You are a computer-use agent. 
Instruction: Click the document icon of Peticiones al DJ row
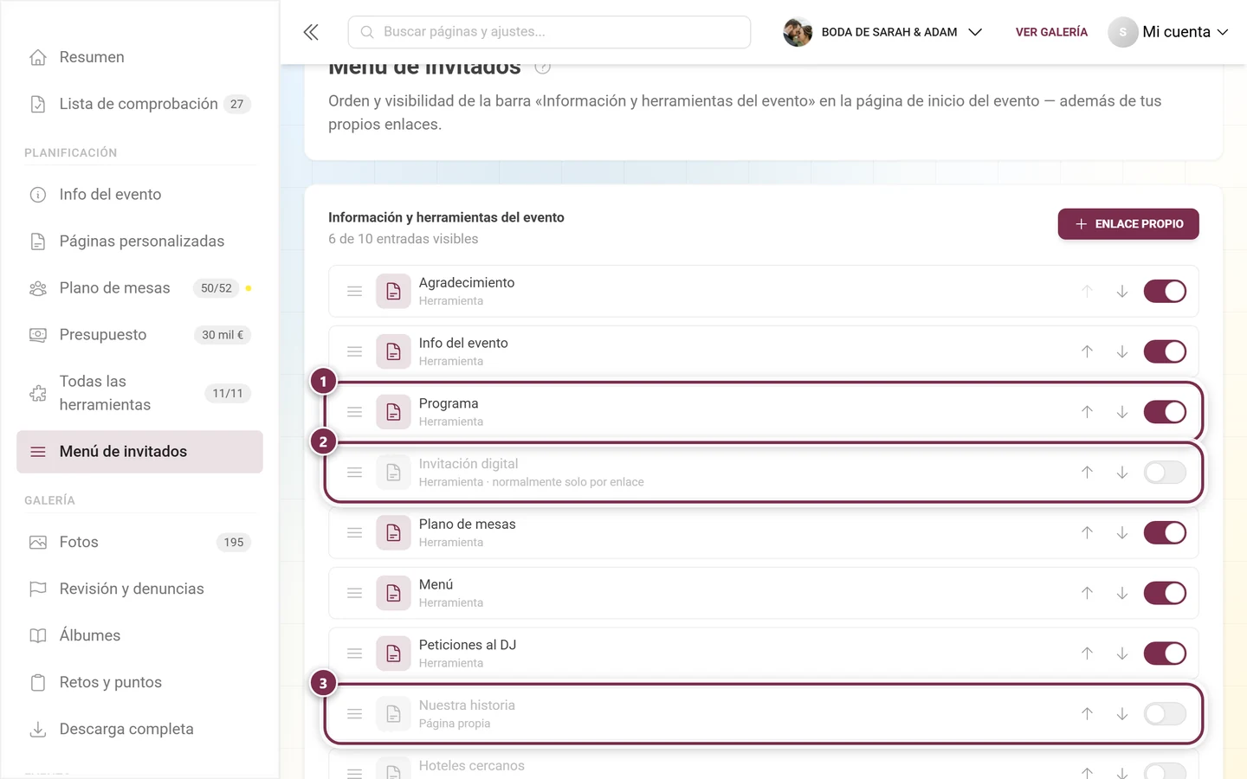pos(393,653)
